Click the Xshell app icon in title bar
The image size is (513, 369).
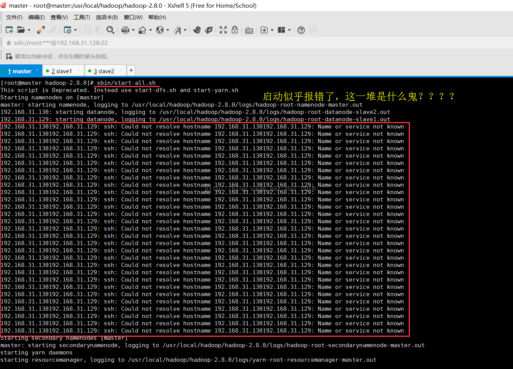point(3,5)
